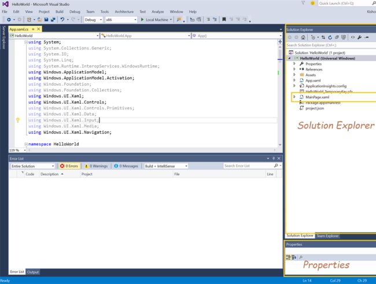
Task: Toggle the 0 Warnings filter button
Action: point(96,166)
